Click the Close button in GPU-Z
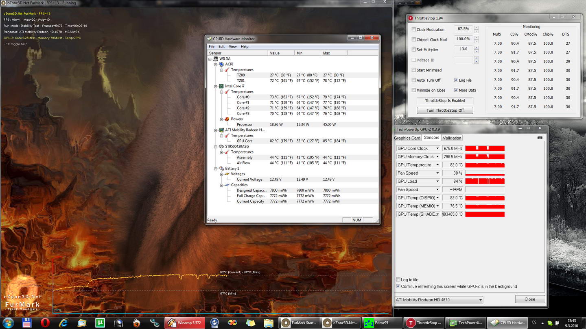Viewport: 586px width, 329px height. (x=530, y=299)
